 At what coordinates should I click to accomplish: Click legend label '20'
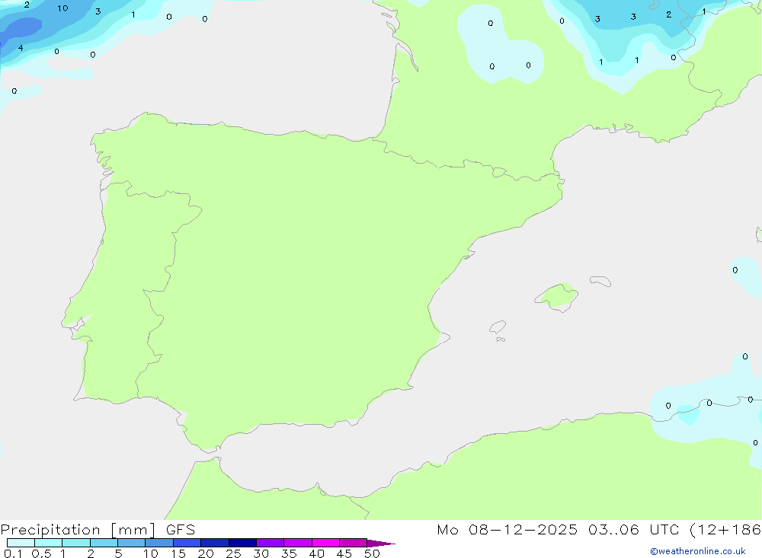point(206,553)
